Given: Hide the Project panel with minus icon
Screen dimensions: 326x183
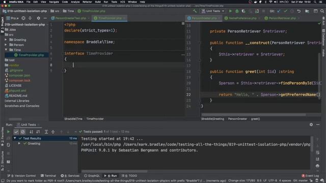Looking at the screenshot, I should pyautogui.click(x=45, y=18).
